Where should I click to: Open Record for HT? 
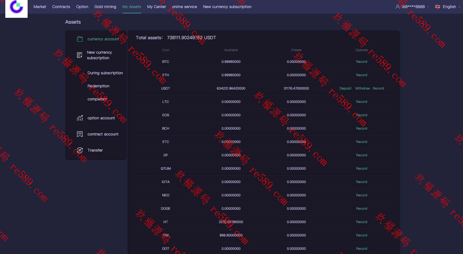(361, 222)
